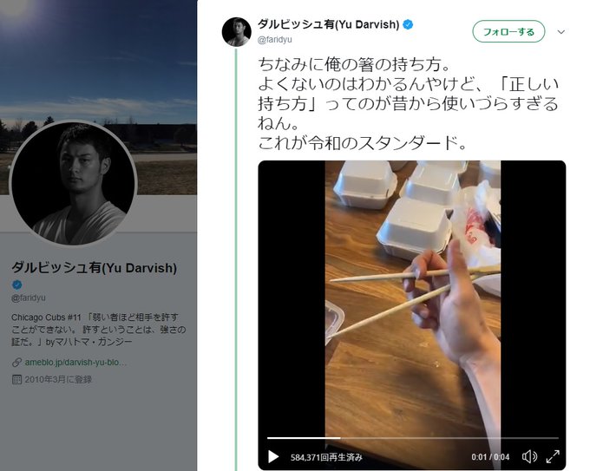Click the video progress bar

413,438
